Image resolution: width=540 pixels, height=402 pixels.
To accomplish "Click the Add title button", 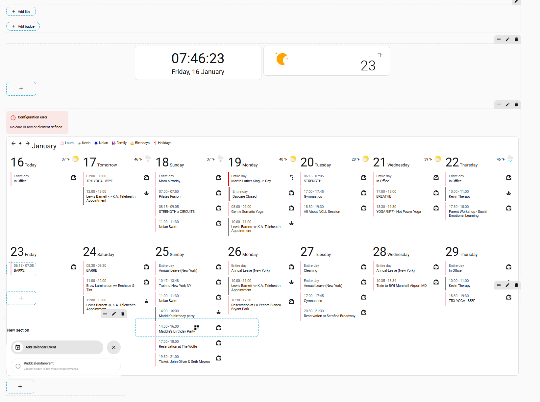I will (21, 12).
